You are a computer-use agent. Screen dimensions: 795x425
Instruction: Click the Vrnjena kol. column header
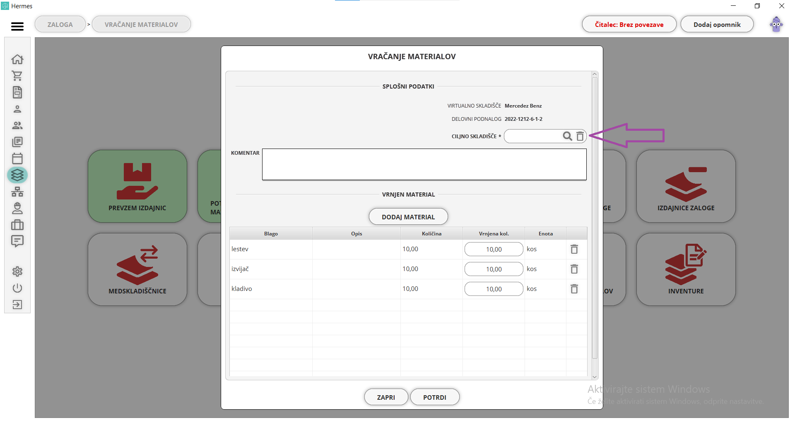point(494,233)
